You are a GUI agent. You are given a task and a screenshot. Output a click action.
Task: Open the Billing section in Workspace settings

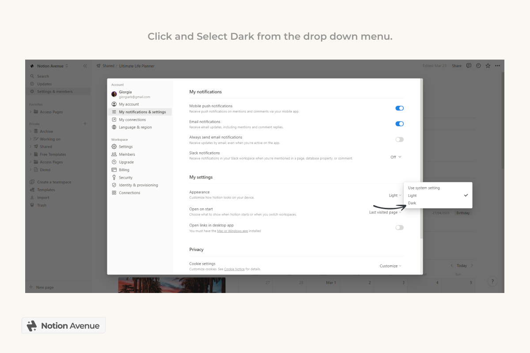125,169
